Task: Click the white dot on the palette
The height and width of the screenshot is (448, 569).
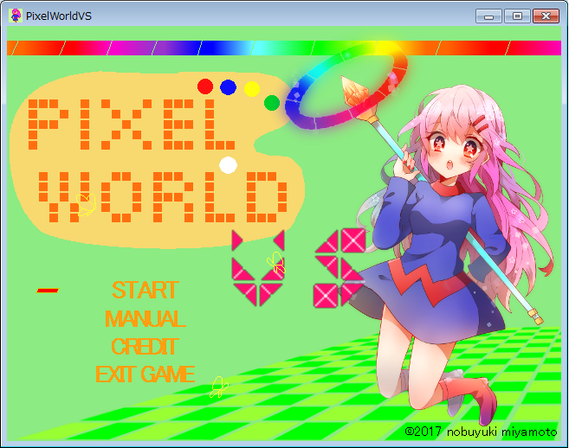Action: tap(229, 165)
